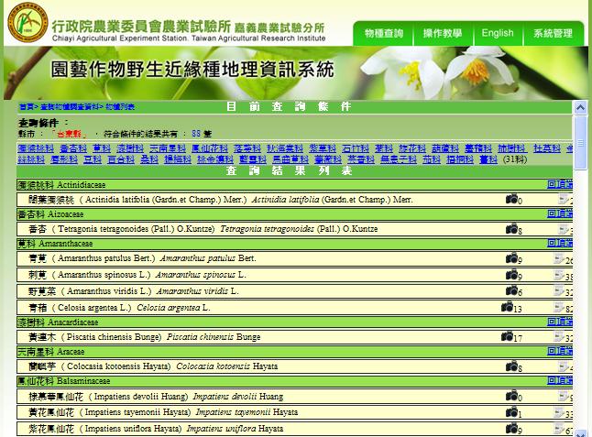Click camera icon for 紫花鳳仙花 Impatiens uniflora
Image resolution: width=592 pixels, height=437 pixels.
click(x=511, y=428)
